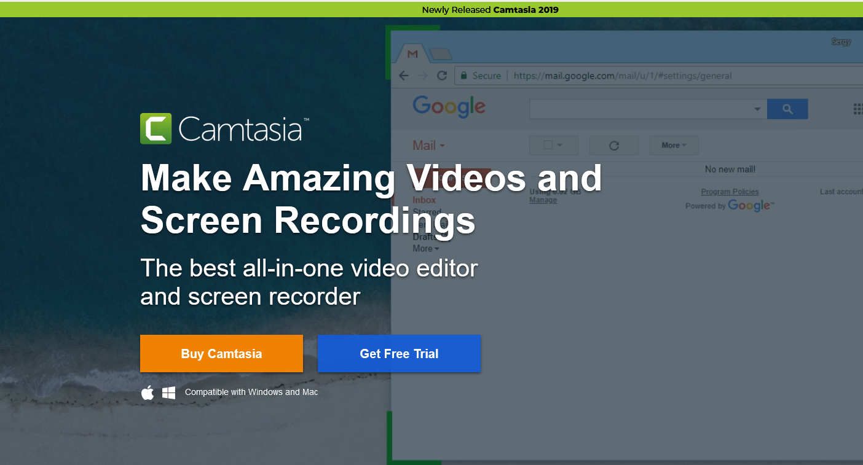Click the Sergy profile name
The height and width of the screenshot is (465, 863).
841,42
